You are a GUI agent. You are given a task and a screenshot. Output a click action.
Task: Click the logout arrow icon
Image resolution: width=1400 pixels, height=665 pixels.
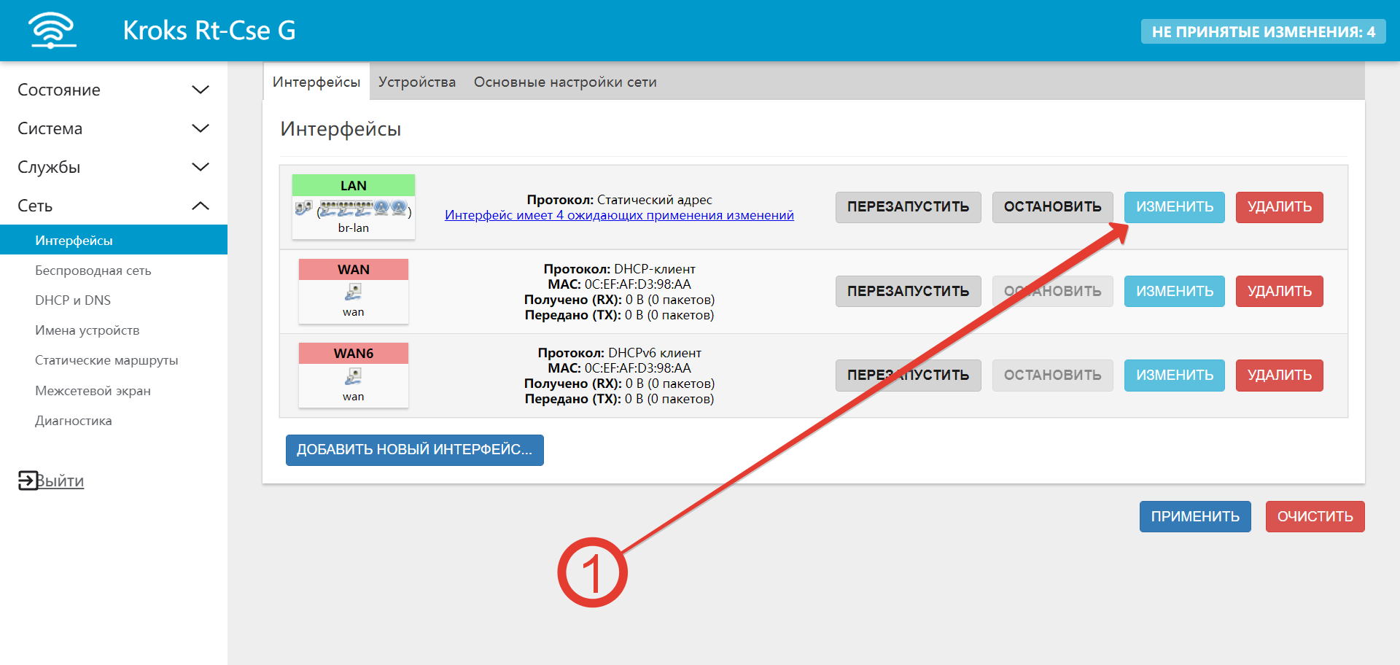point(28,481)
